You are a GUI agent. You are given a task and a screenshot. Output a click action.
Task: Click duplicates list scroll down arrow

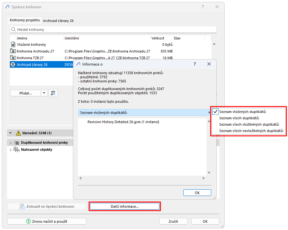209,173
